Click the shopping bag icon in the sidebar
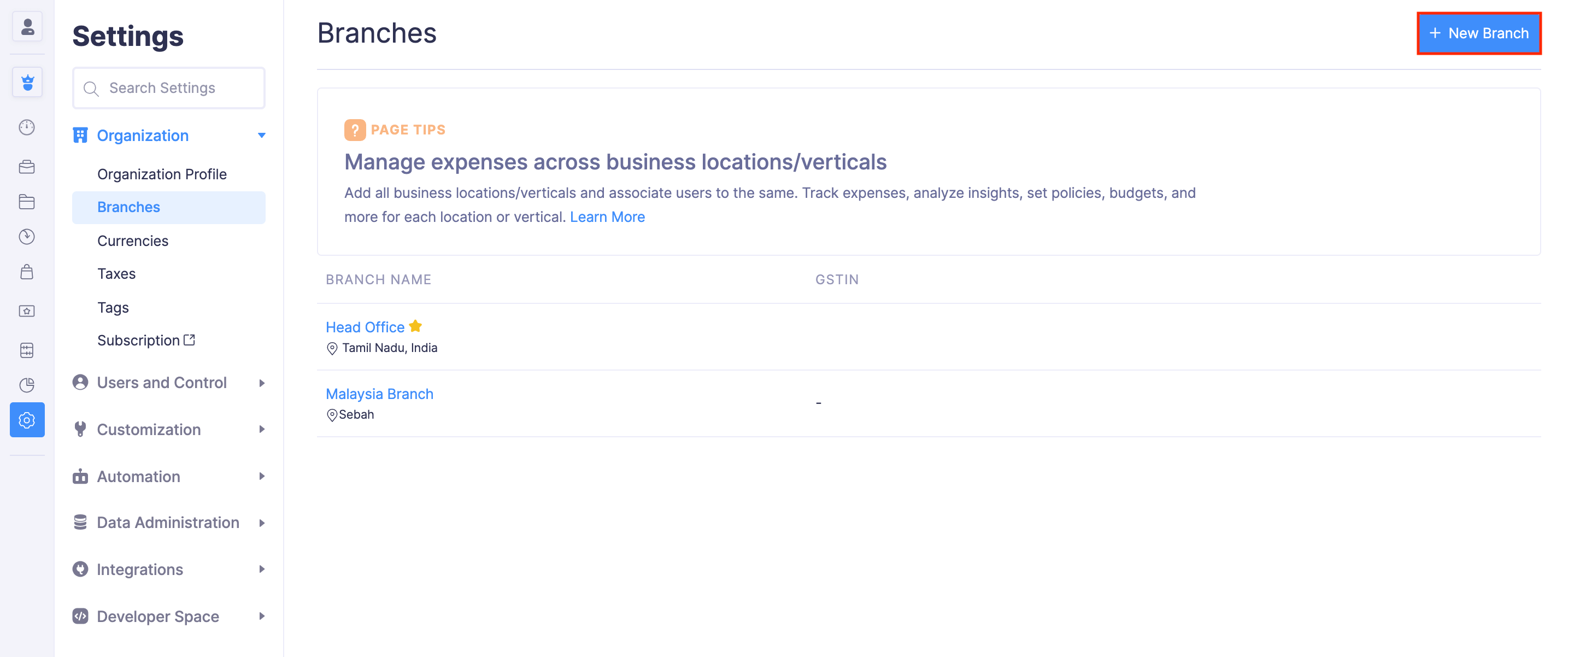This screenshot has height=657, width=1574. (x=27, y=272)
